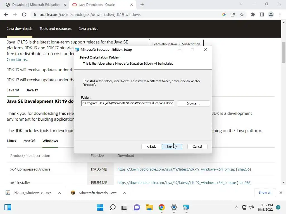Click Learn about Java SE Subscription button
This screenshot has height=214, width=286.
coord(176,43)
